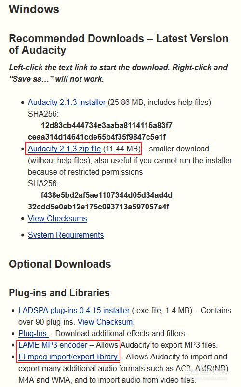The image size is (241, 387).
Task: Follow the Plug-Ins link
Action: pos(33,333)
